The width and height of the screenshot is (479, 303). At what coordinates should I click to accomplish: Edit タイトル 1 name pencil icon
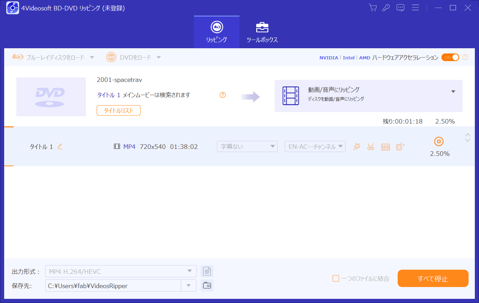pos(60,146)
